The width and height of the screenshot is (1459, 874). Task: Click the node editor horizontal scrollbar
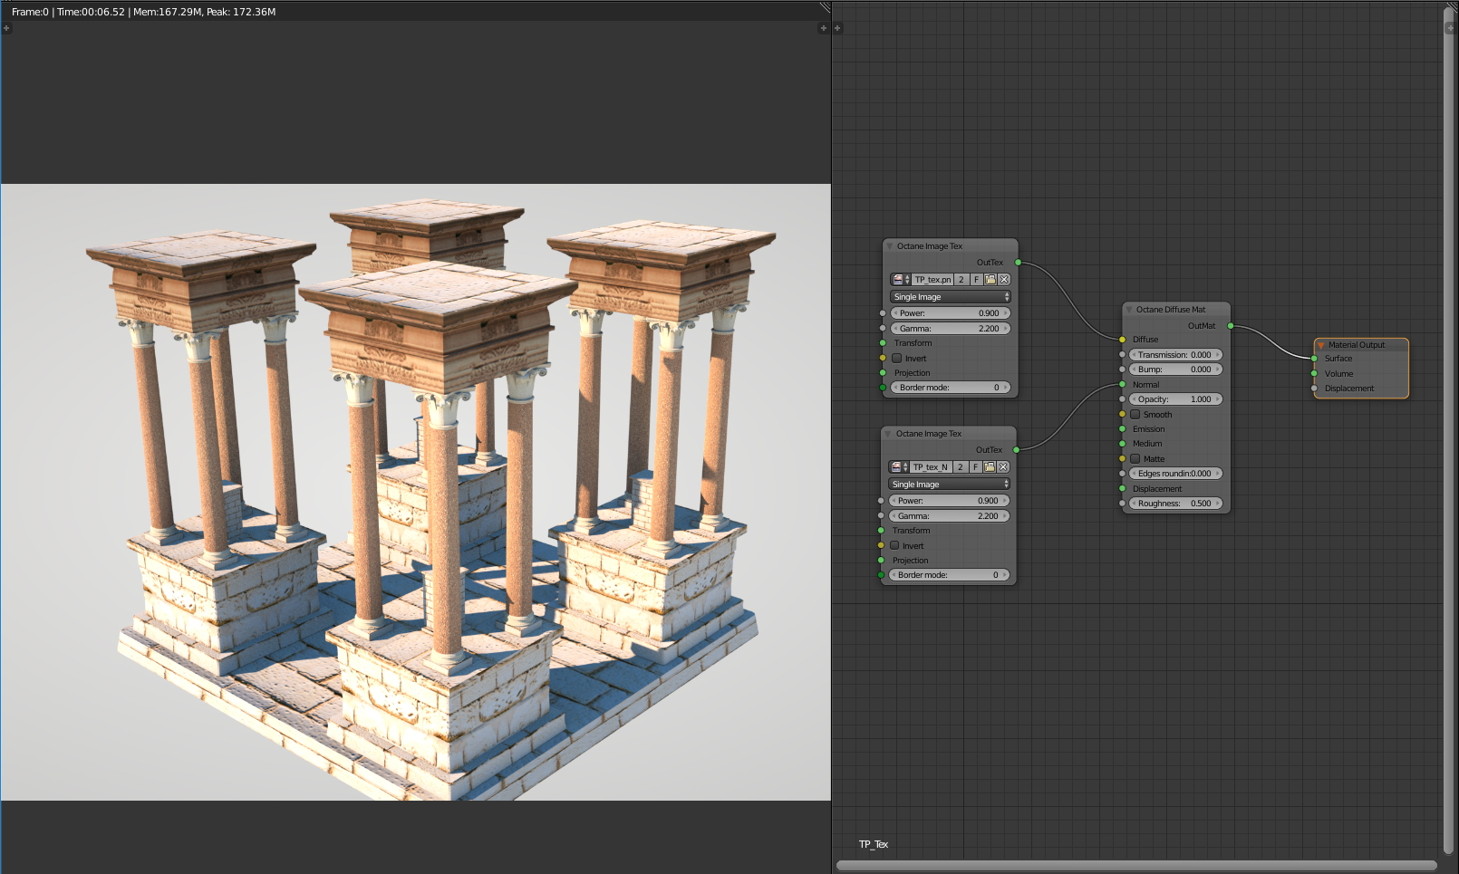1135,865
